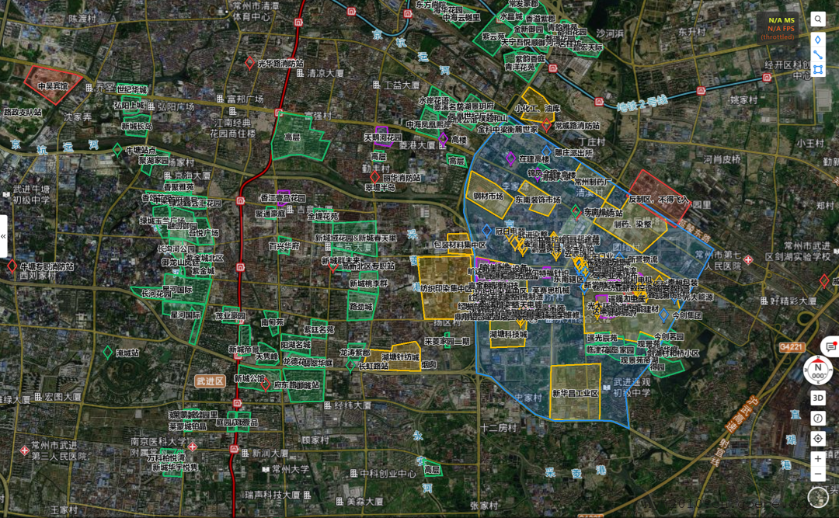Select the line drawing tool
This screenshot has width=839, height=518.
818,55
